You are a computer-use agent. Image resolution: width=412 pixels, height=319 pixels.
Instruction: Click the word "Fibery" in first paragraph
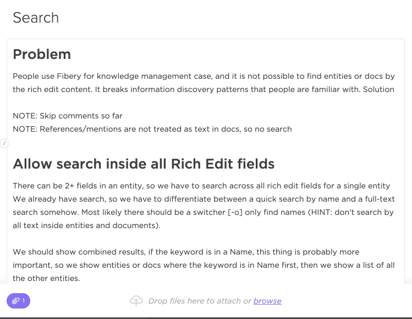coord(69,76)
